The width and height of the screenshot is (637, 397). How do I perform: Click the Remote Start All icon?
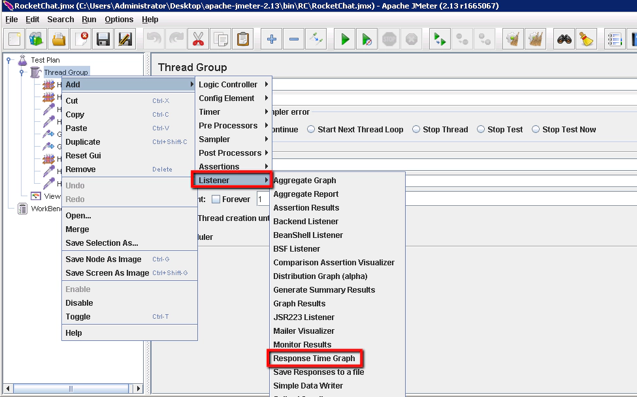(x=440, y=39)
